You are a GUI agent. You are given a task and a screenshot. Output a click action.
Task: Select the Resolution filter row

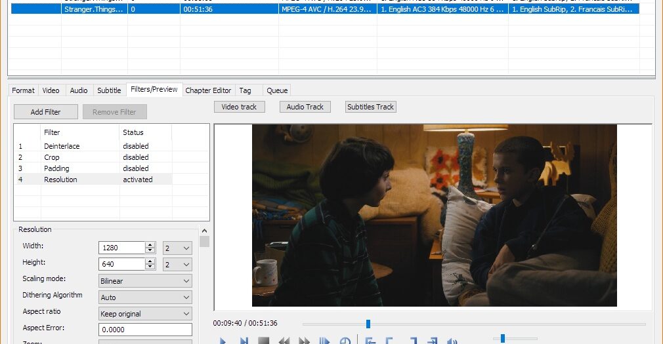(x=93, y=180)
